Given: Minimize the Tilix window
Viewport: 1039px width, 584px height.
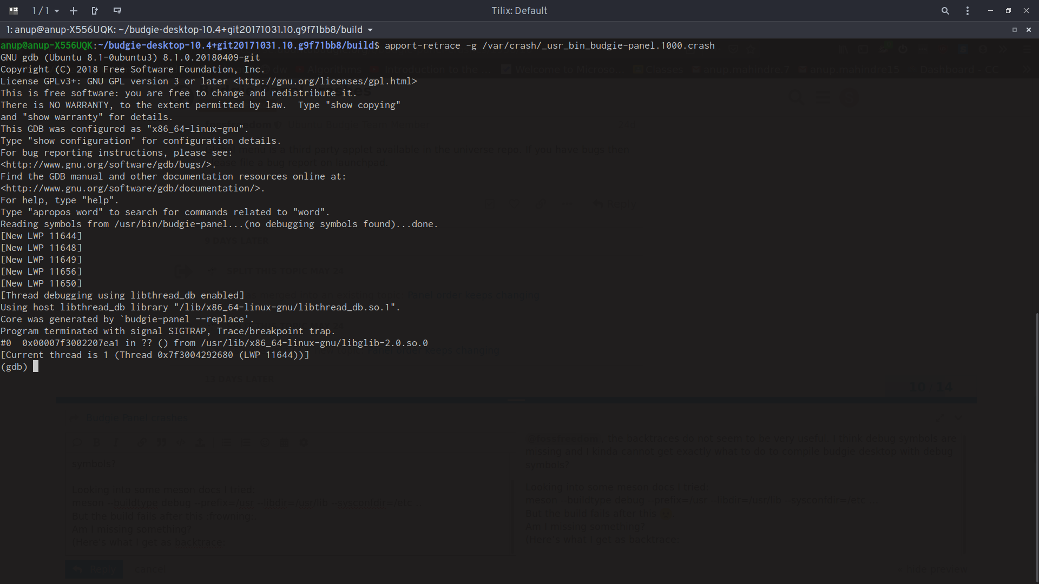Looking at the screenshot, I should point(990,10).
